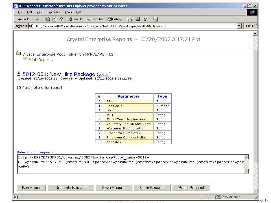Click the IE window title bar icon
The image size is (271, 203).
[16, 6]
